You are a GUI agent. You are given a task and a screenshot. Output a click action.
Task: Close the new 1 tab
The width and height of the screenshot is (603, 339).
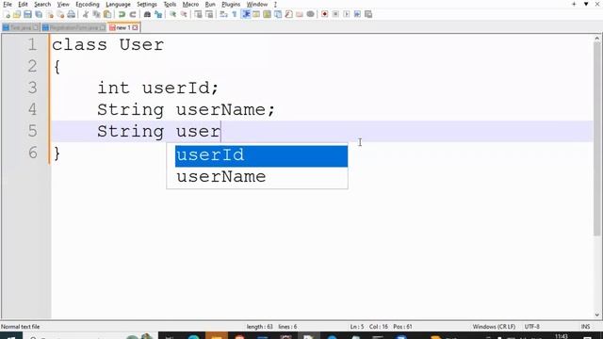tap(135, 27)
